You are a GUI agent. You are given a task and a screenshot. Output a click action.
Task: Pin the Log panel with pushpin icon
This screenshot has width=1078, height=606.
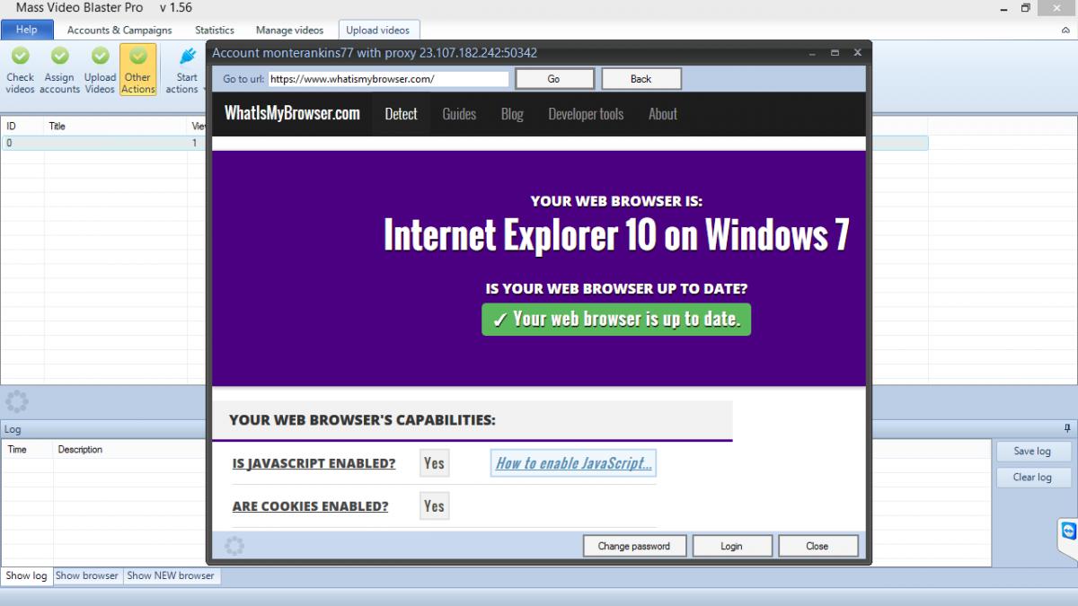coord(1067,428)
